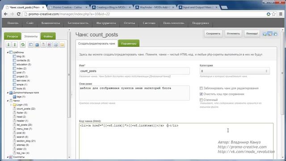Click the Сохранить button

pos(213,34)
